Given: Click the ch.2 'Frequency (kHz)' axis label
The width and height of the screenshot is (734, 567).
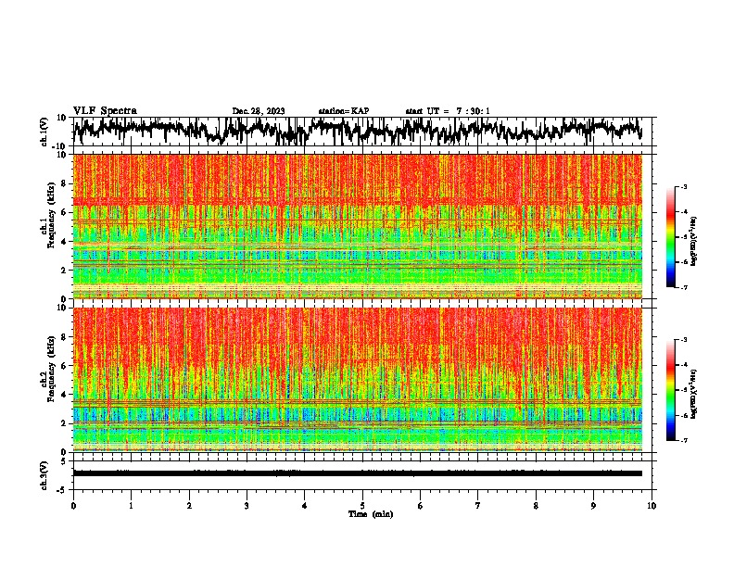Looking at the screenshot, I should (51, 369).
